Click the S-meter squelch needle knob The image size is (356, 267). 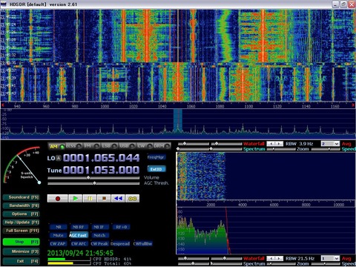pyautogui.click(x=39, y=182)
